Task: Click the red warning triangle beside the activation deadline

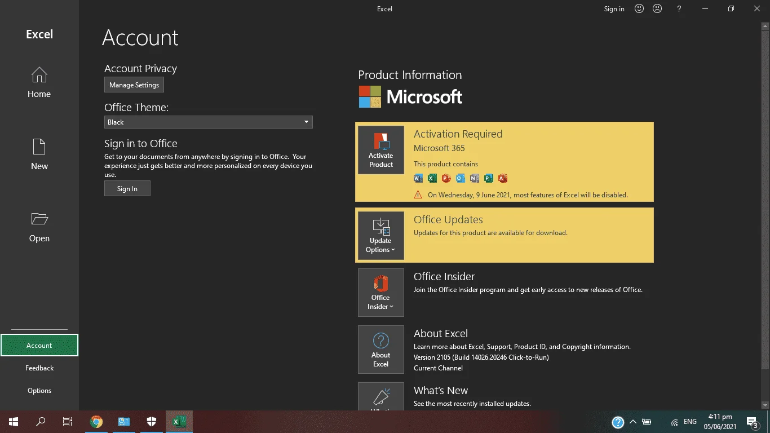Action: click(x=418, y=195)
